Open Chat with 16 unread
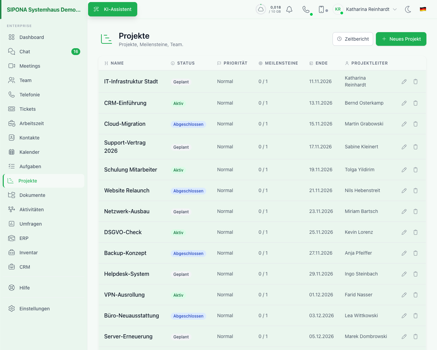Viewport: 437px width, 350px height. 44,52
